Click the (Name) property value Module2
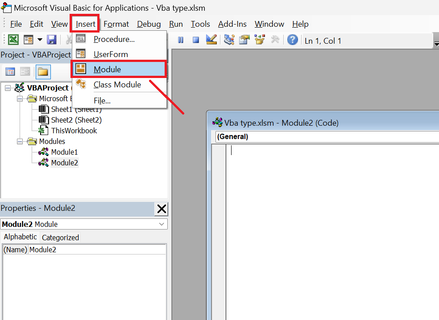 coord(97,250)
